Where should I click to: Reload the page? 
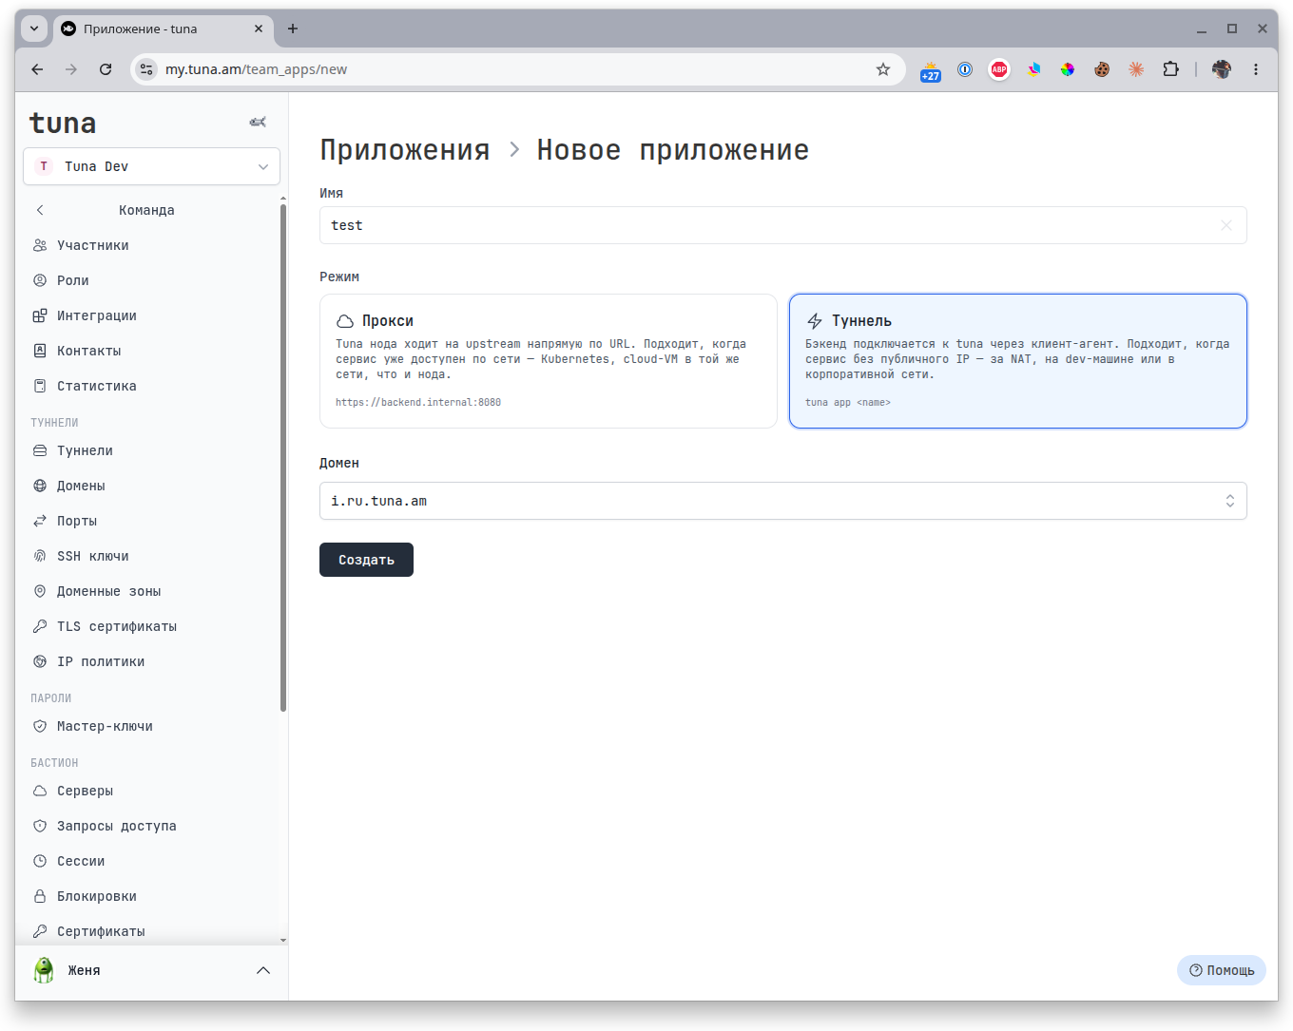[106, 69]
